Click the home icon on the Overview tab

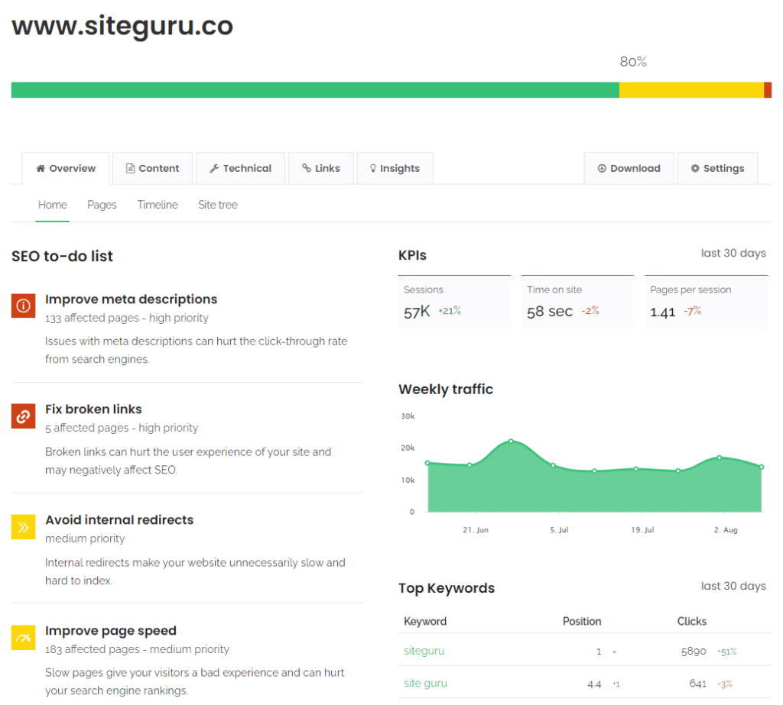[x=41, y=168]
